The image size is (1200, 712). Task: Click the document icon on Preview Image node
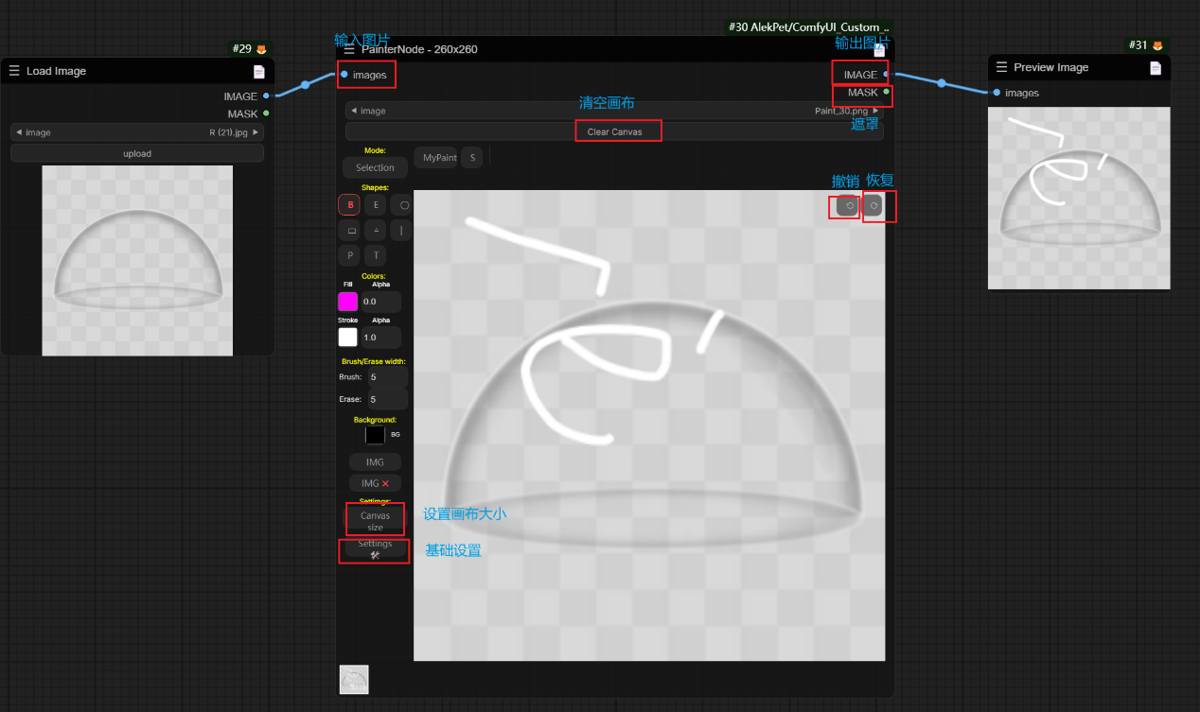(x=1155, y=68)
